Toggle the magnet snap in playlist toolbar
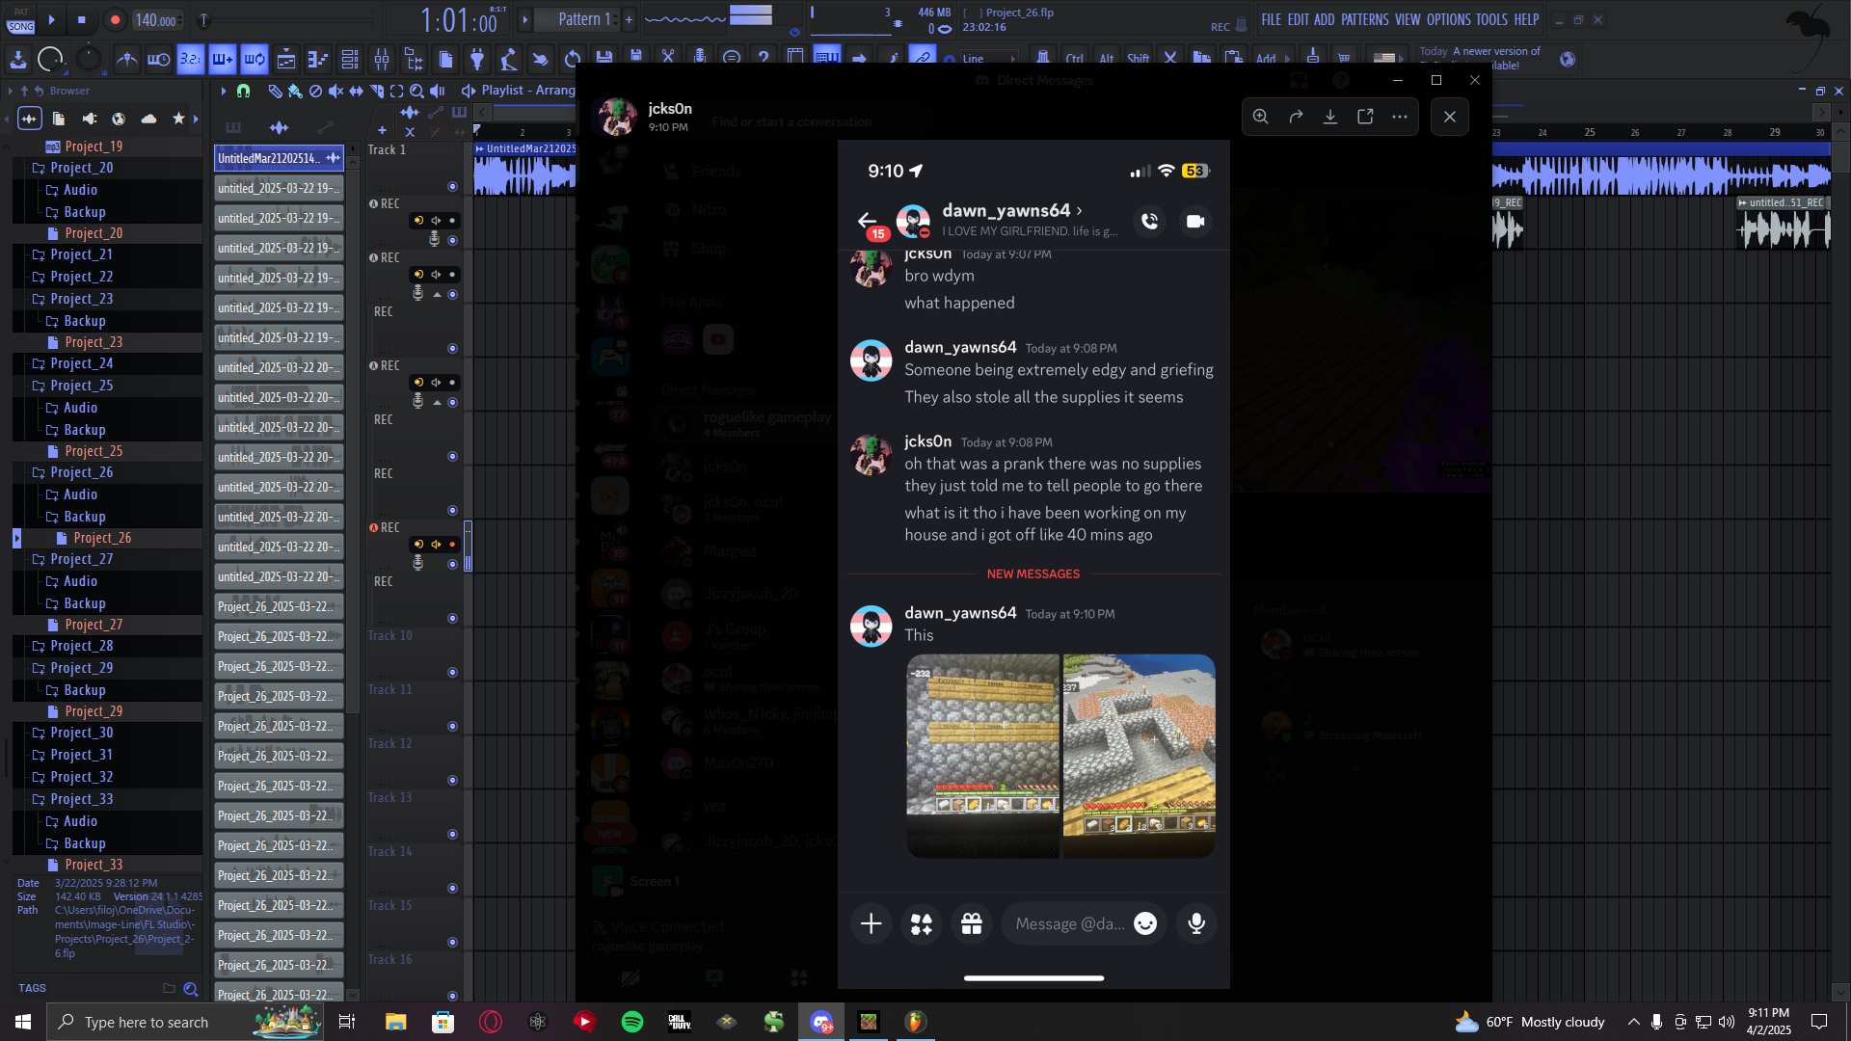The width and height of the screenshot is (1851, 1041). tap(244, 91)
